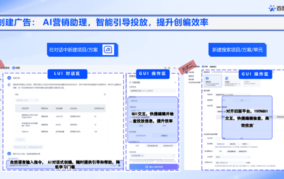Click the settings gear icon above project table
The image size is (284, 179).
[x=105, y=94]
